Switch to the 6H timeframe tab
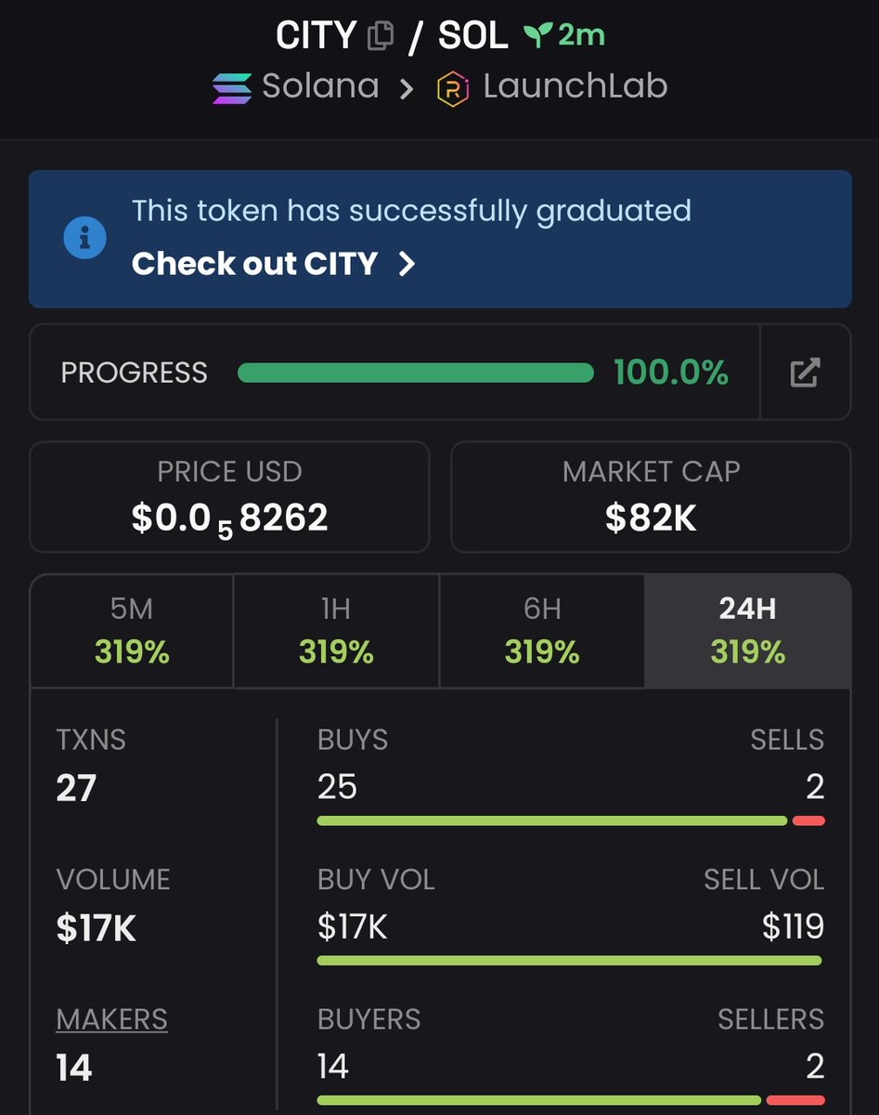 (542, 631)
